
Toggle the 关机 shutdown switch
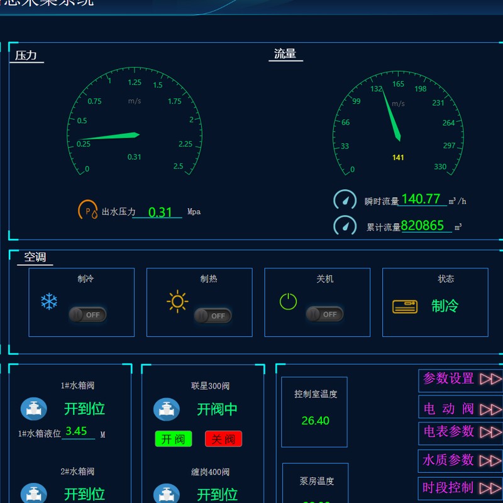324,314
